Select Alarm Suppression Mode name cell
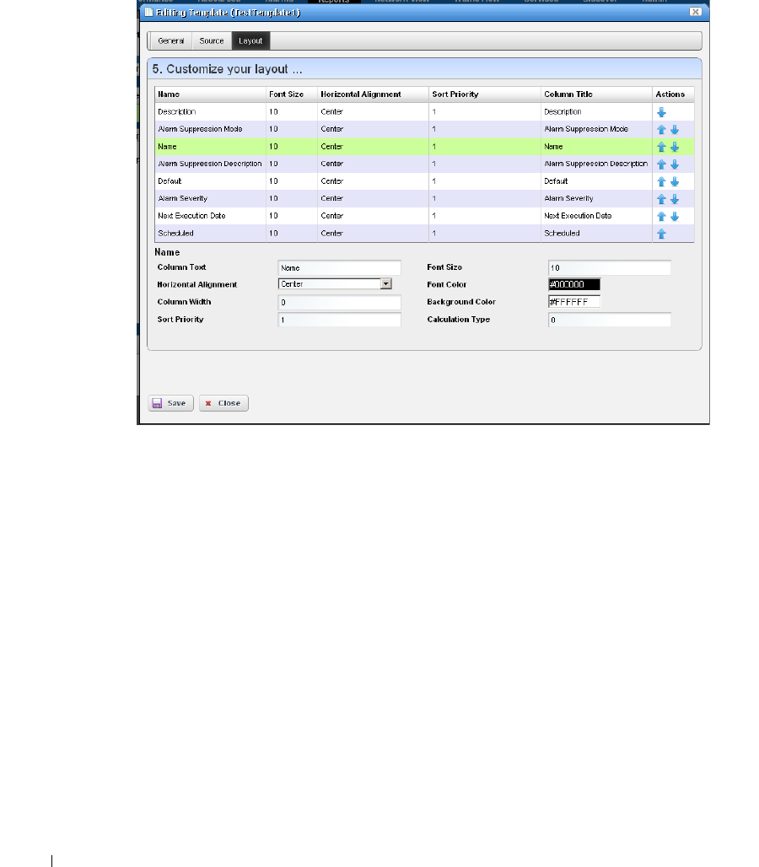The image size is (759, 867). tap(211, 129)
